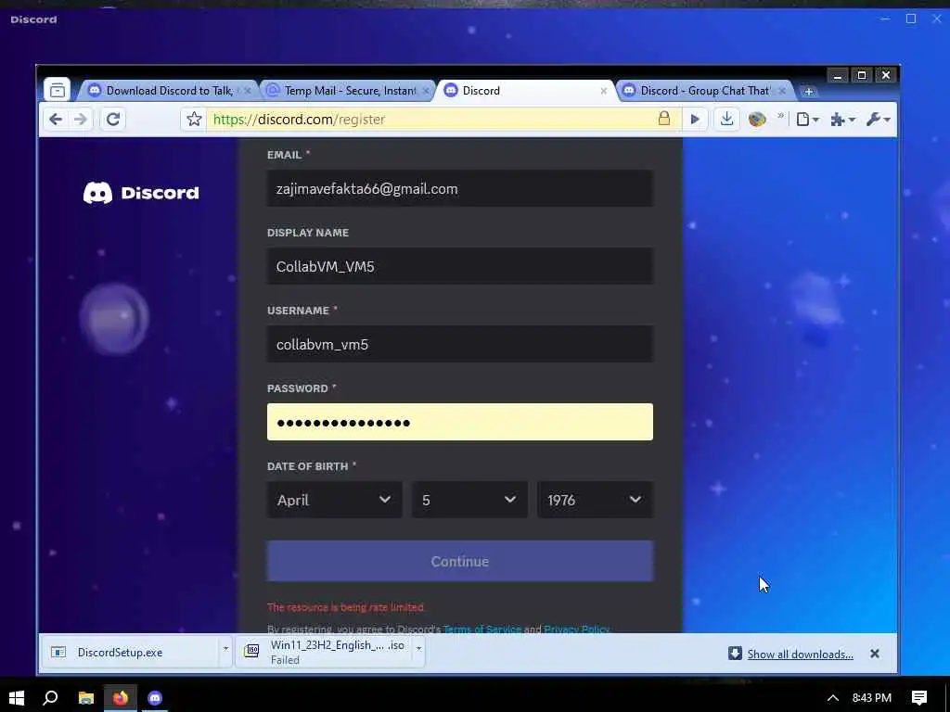The height and width of the screenshot is (712, 950).
Task: Click the browser forward arrow button
Action: 80,120
